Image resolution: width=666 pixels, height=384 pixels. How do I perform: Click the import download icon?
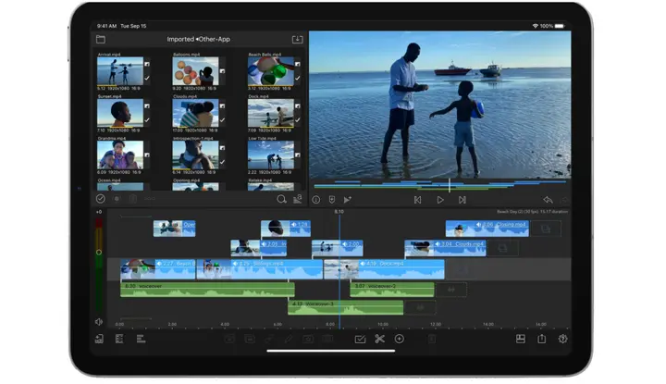(x=297, y=40)
